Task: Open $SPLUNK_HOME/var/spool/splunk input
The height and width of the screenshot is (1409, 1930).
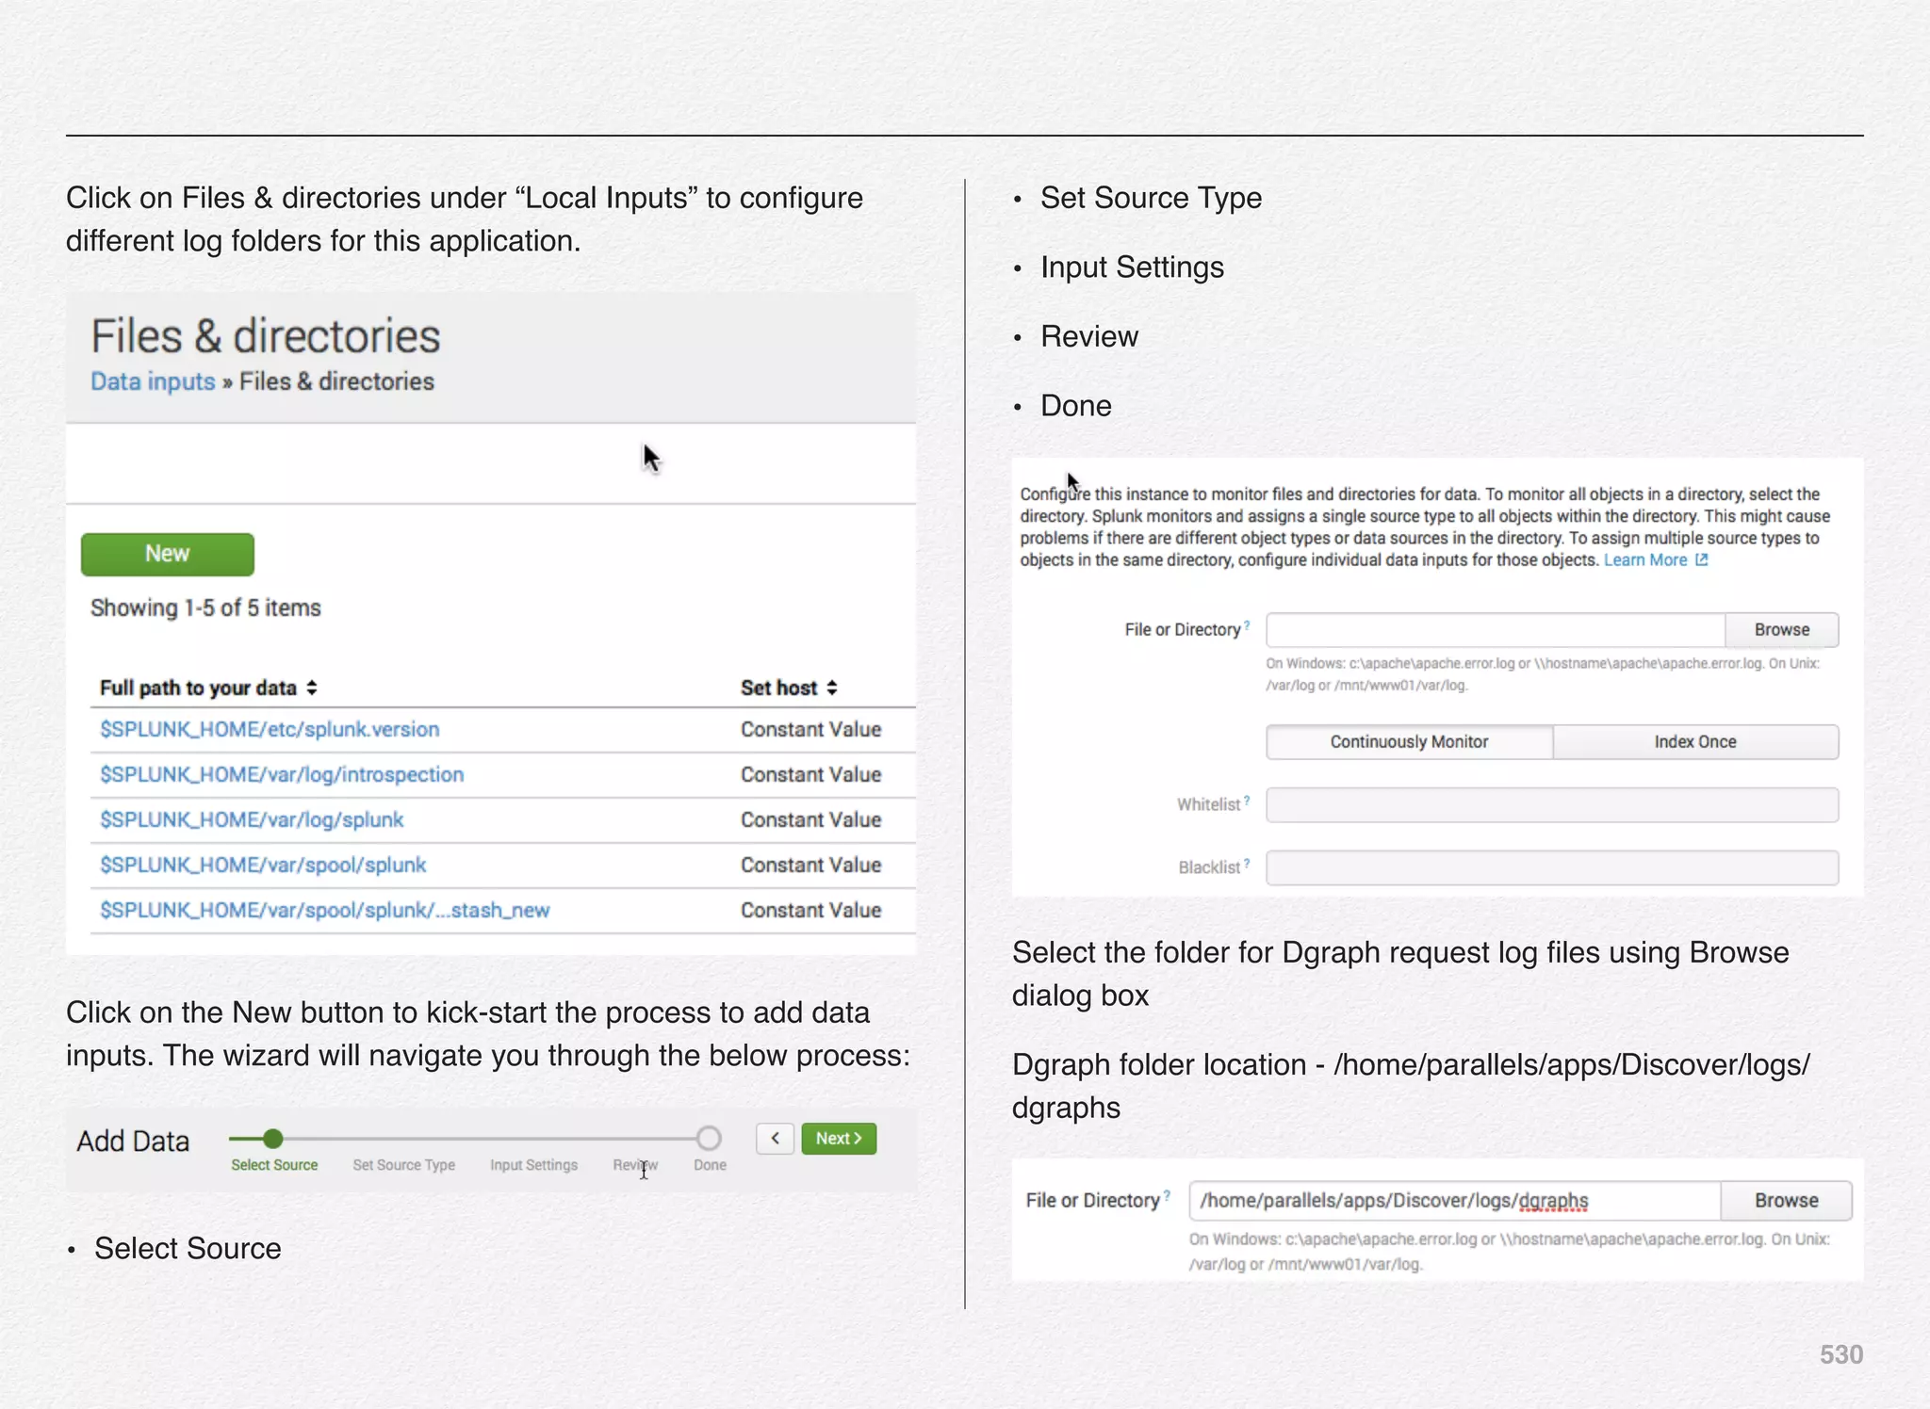Action: [x=263, y=865]
